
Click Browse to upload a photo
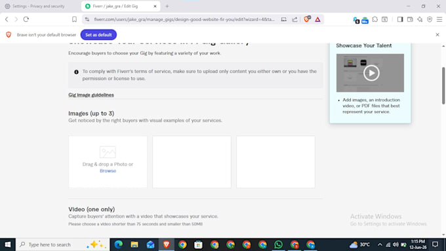coord(108,171)
